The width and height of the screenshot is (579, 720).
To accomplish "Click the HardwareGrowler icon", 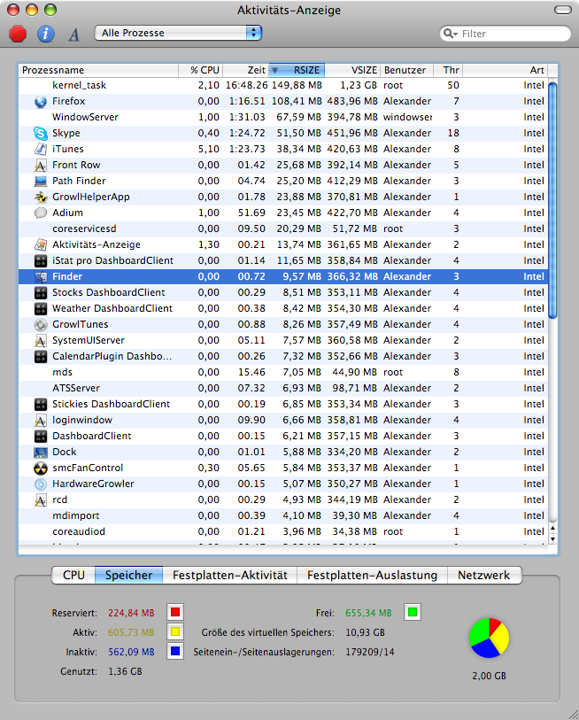I will [x=41, y=484].
